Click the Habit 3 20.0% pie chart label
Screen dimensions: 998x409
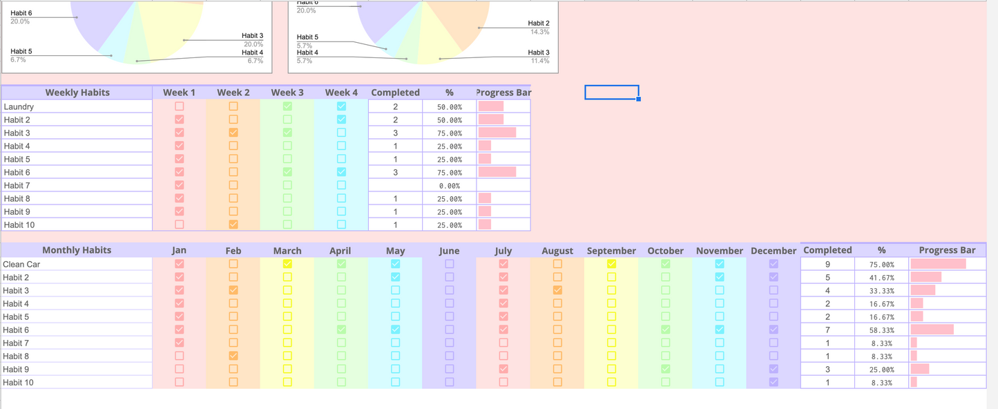pyautogui.click(x=252, y=39)
